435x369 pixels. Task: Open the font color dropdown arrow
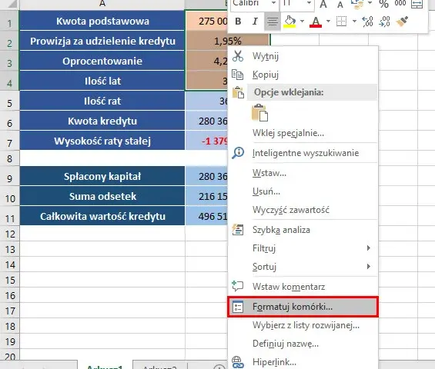(x=328, y=21)
